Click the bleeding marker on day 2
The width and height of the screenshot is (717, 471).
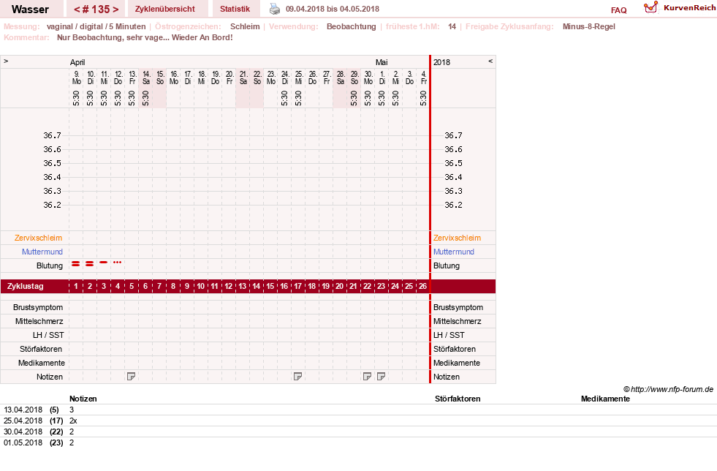(90, 263)
